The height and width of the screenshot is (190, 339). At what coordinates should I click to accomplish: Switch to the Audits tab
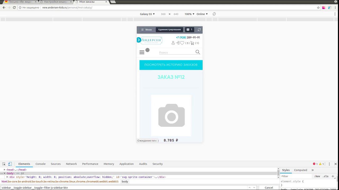pos(143,164)
